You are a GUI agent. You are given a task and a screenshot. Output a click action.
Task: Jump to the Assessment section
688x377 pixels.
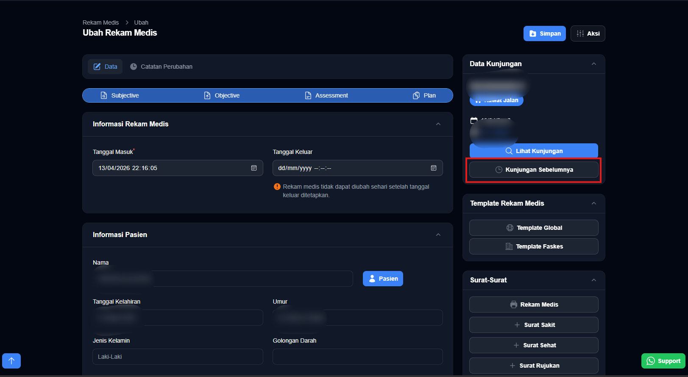coord(326,95)
